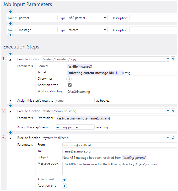Click the plus icon below the message parameter
This screenshot has width=178, height=191.
[10, 35]
